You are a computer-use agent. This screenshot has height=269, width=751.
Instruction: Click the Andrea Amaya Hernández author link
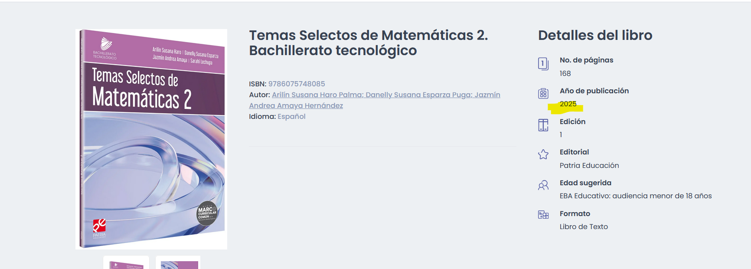[296, 105]
